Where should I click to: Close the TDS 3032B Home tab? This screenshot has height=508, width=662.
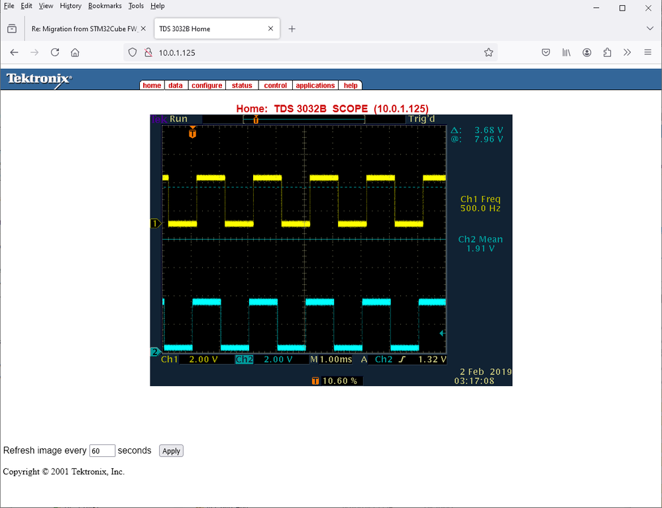click(270, 28)
